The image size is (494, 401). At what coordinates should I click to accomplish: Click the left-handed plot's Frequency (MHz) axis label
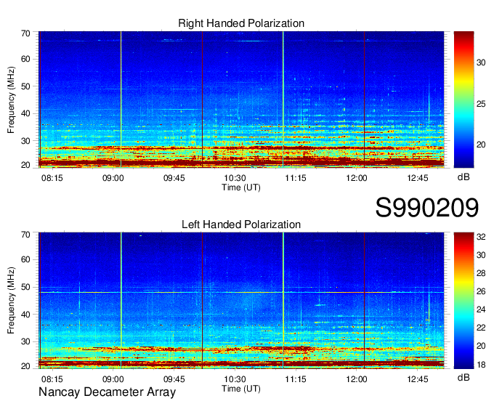click(11, 301)
